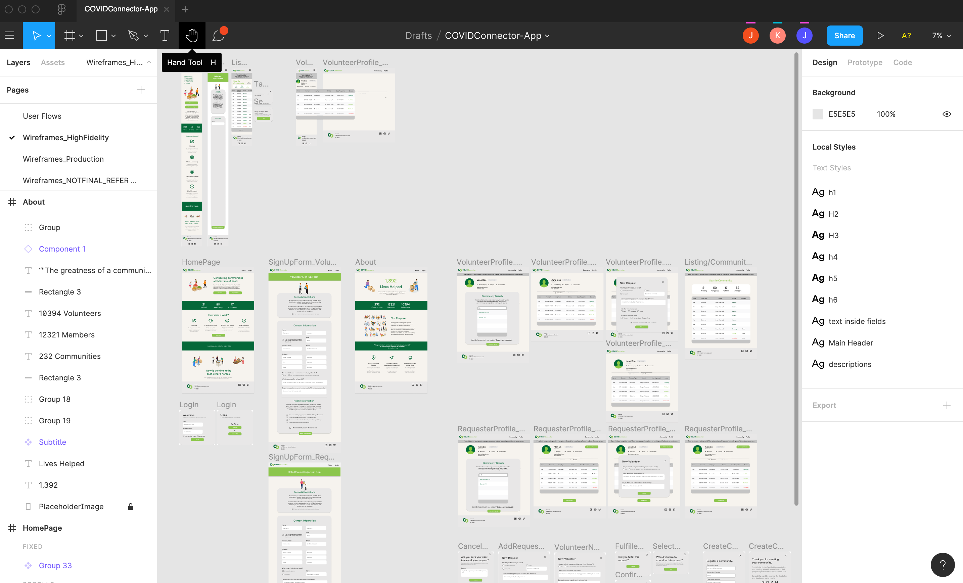Click the purple J collaborator avatar

point(804,36)
